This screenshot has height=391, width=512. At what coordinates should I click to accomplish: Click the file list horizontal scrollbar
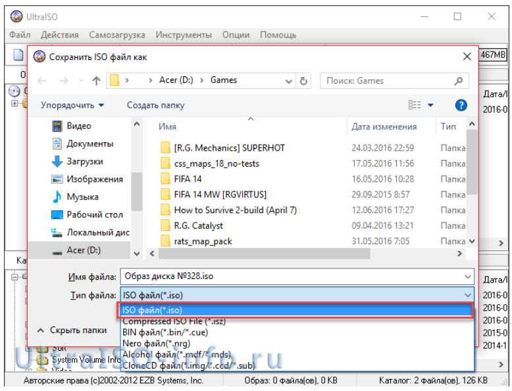click(x=264, y=253)
